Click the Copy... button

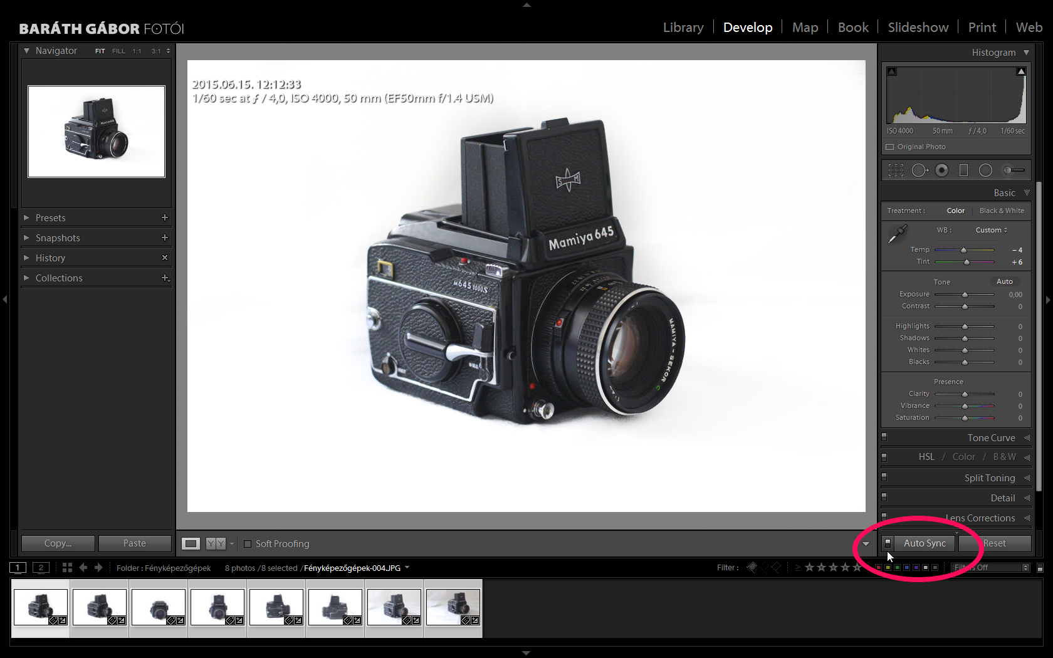point(58,543)
